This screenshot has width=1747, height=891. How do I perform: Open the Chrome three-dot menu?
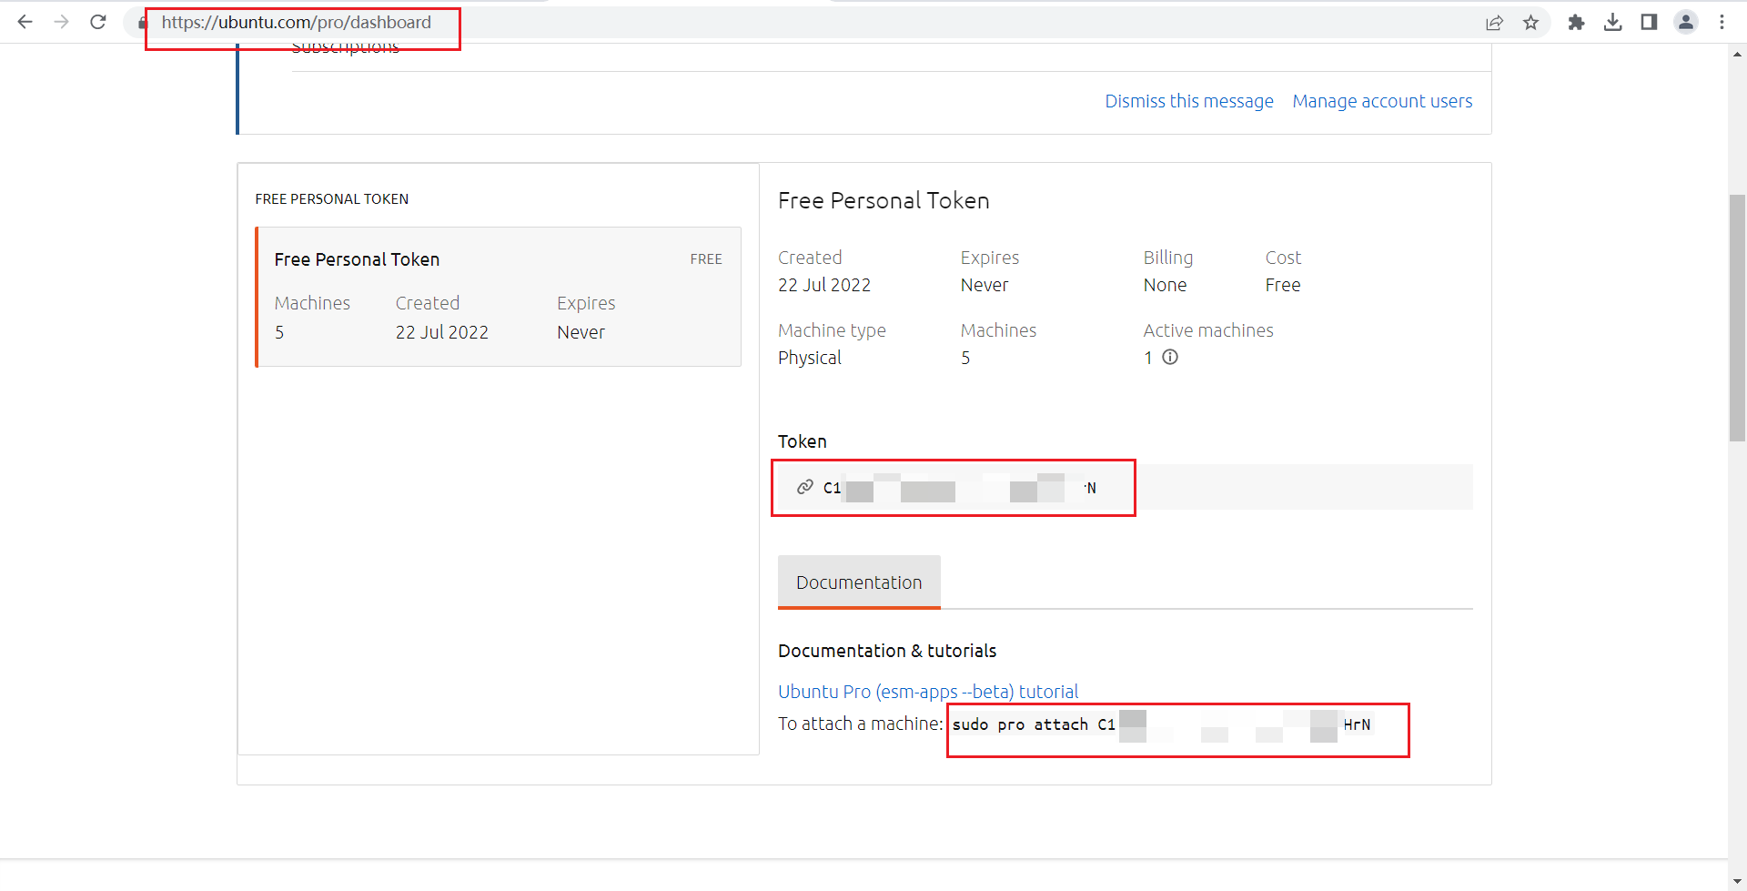coord(1722,23)
